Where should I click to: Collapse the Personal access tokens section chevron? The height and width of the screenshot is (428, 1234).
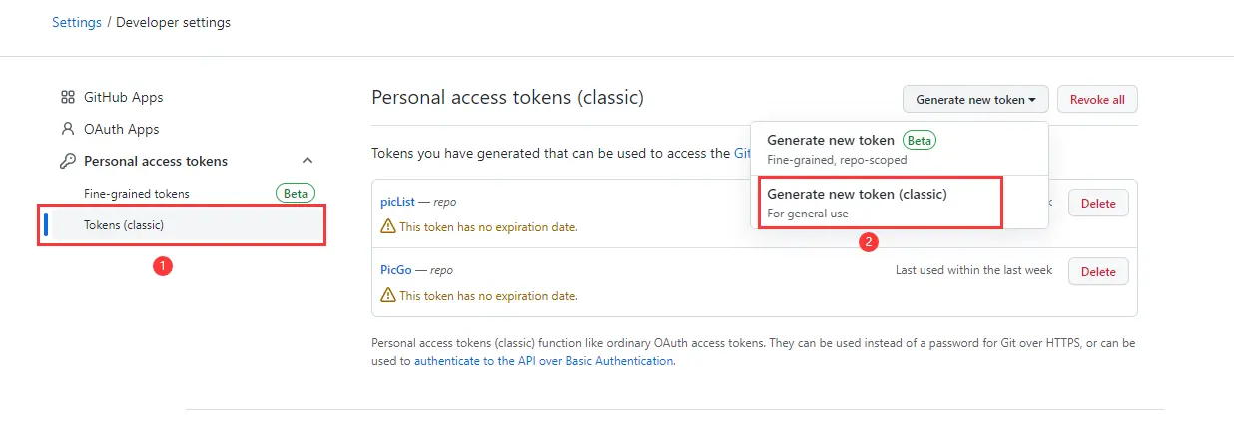click(308, 161)
